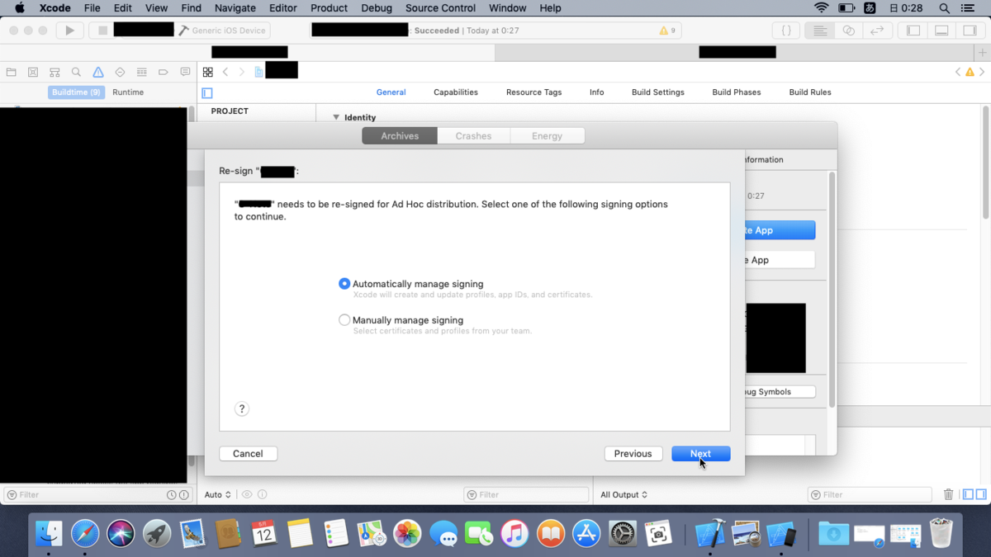This screenshot has height=557, width=991.
Task: Click the Run (play) button in Xcode toolbar
Action: click(x=69, y=31)
